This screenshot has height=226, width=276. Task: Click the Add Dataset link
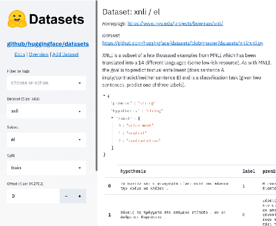65,54
